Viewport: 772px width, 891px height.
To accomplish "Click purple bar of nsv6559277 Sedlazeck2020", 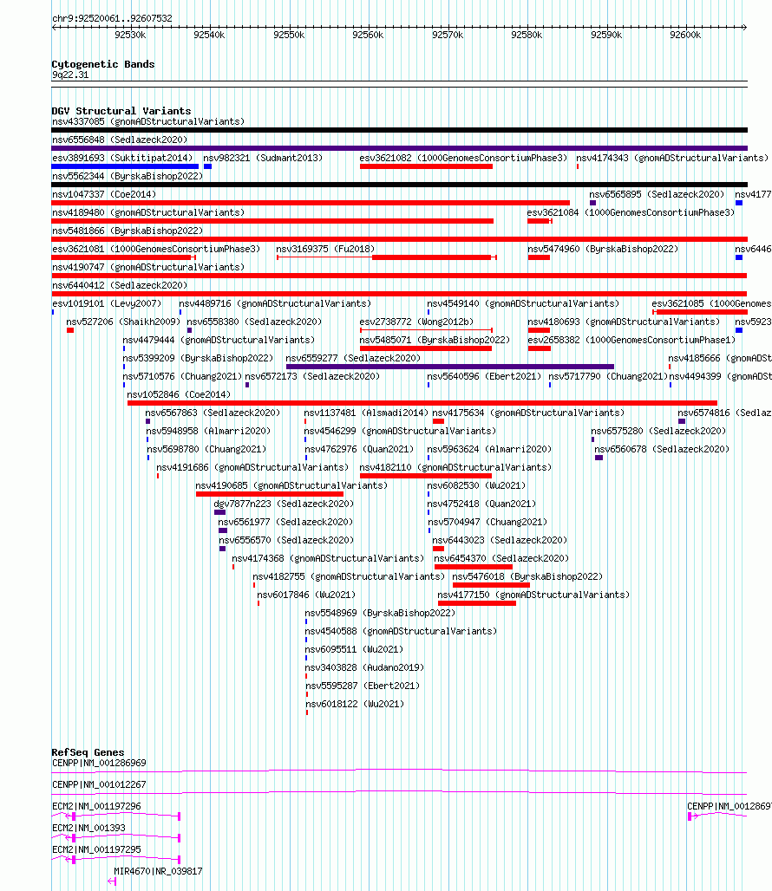I will (449, 367).
